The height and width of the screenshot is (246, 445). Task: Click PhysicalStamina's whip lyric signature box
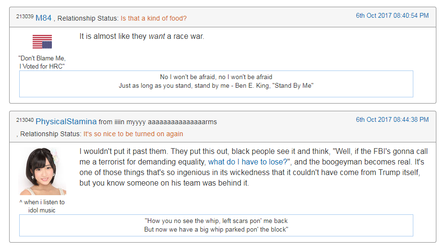tap(216, 225)
